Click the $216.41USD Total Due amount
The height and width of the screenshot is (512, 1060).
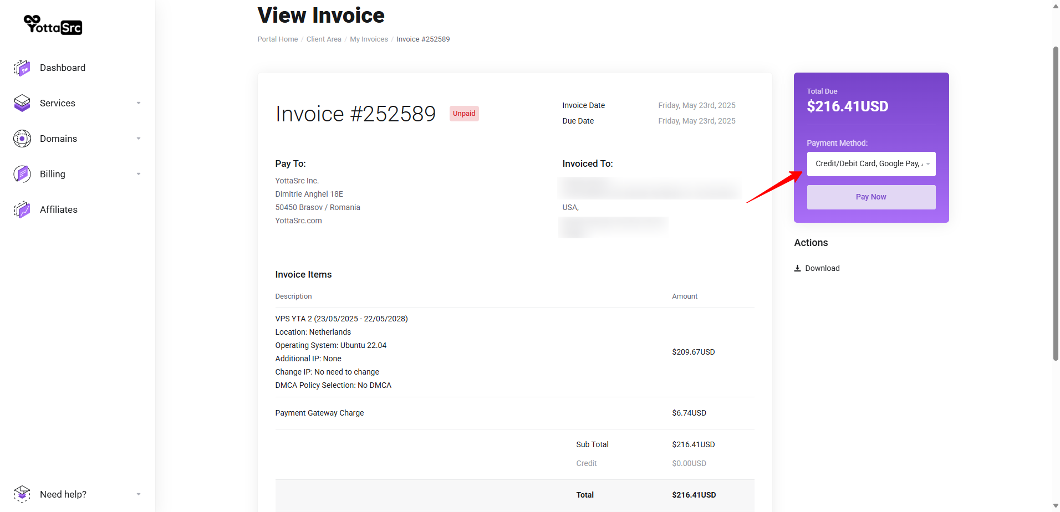[x=847, y=106]
